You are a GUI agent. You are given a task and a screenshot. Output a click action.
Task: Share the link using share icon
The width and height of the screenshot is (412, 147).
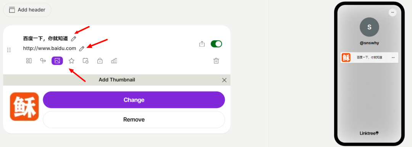tap(202, 44)
